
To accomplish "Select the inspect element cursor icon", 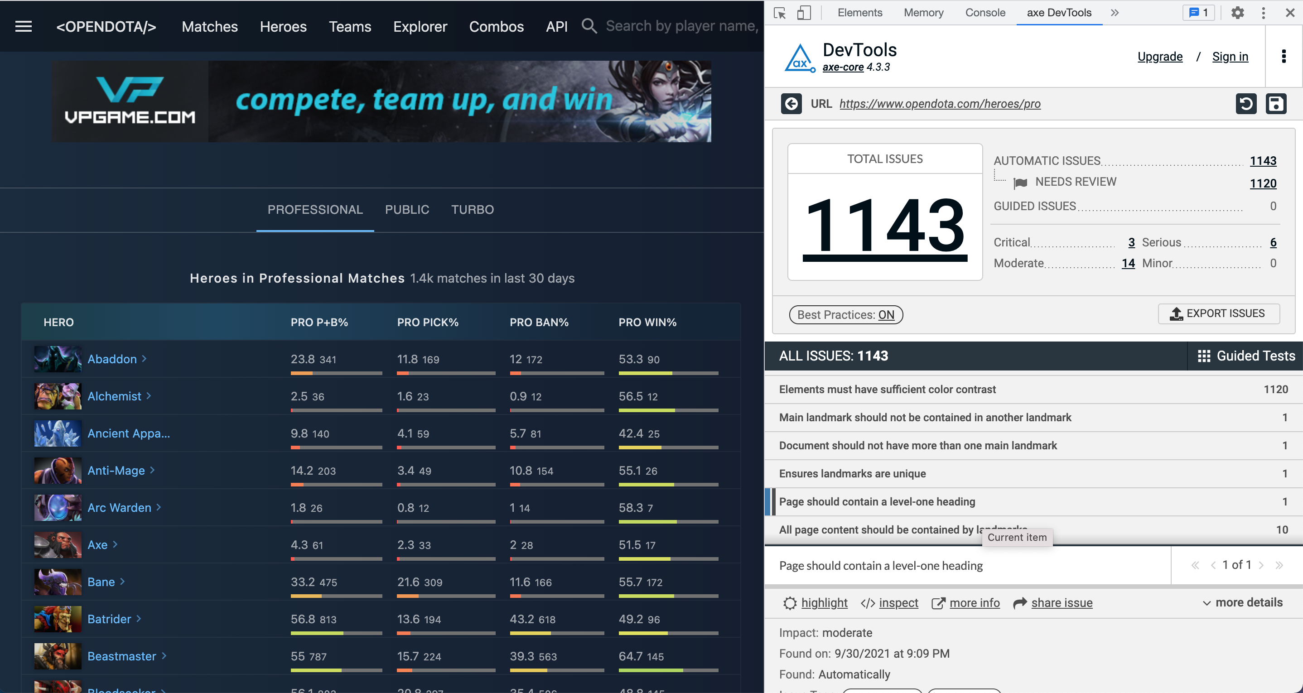I will click(x=779, y=13).
